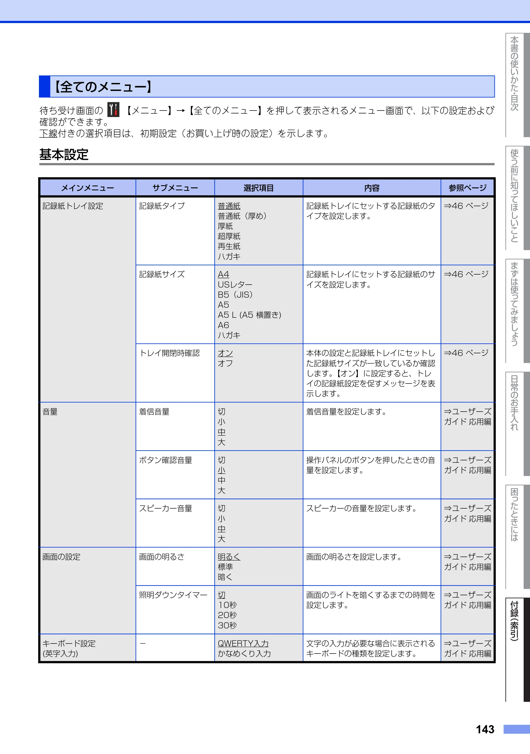The height and width of the screenshot is (754, 530).
Task: Open the 付録（索引） side tab
Action: 517,650
